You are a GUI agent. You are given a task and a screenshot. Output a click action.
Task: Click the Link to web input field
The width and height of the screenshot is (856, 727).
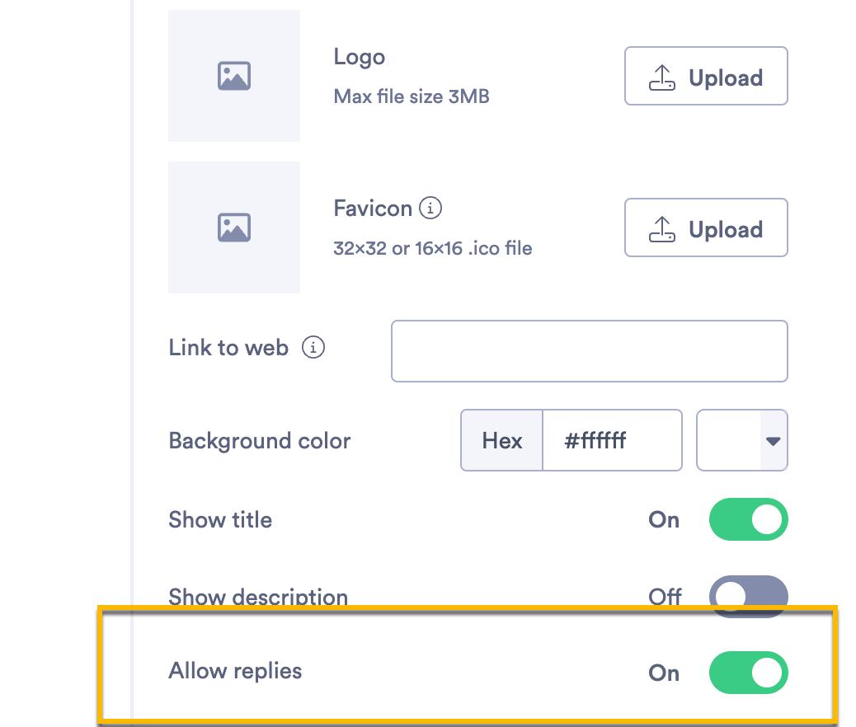pyautogui.click(x=589, y=351)
